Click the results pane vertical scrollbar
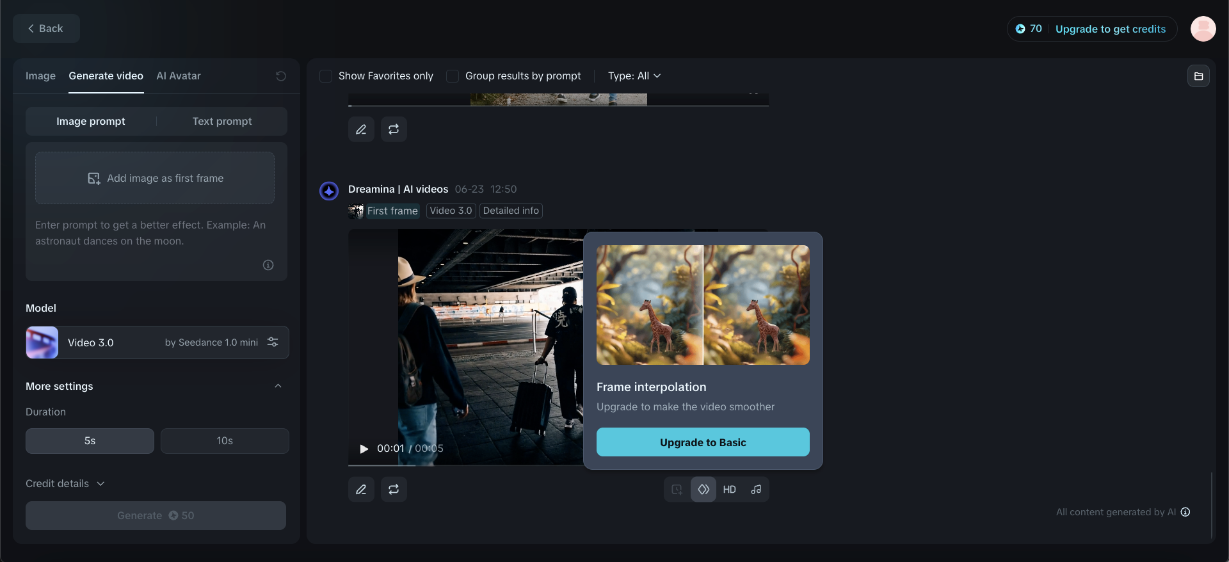This screenshot has width=1229, height=562. click(1212, 505)
